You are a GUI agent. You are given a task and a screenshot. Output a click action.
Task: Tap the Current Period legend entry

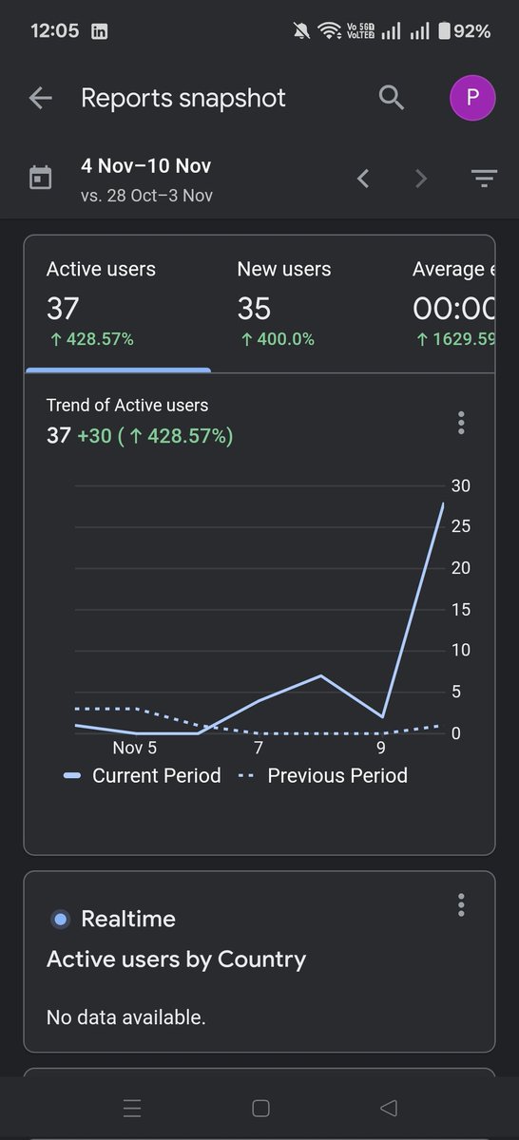tap(142, 776)
